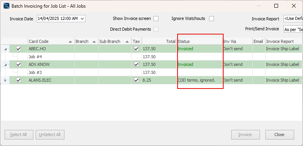Click the Invoice Report column header

284,41
